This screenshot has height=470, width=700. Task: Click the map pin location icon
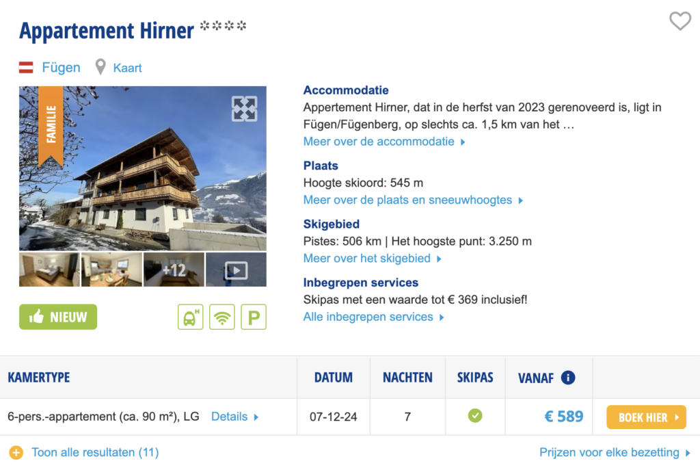click(100, 67)
